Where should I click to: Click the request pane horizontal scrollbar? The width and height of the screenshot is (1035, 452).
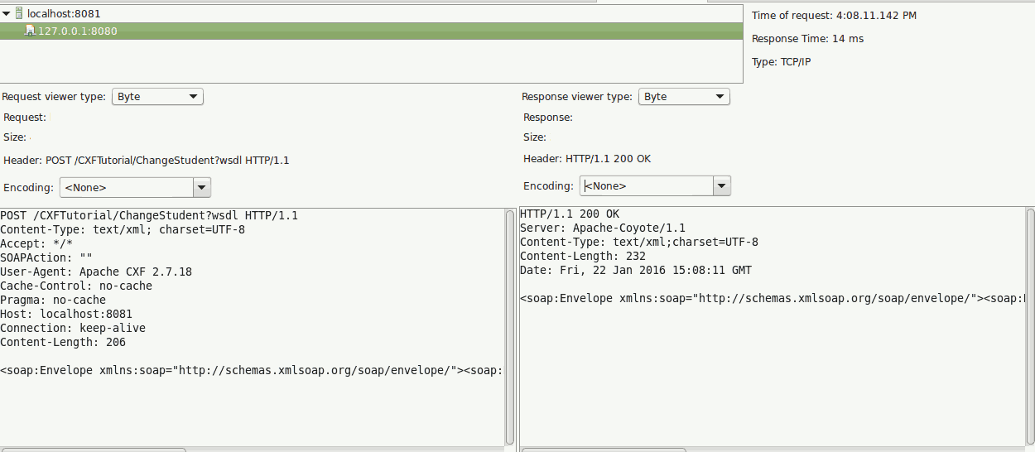click(x=94, y=450)
